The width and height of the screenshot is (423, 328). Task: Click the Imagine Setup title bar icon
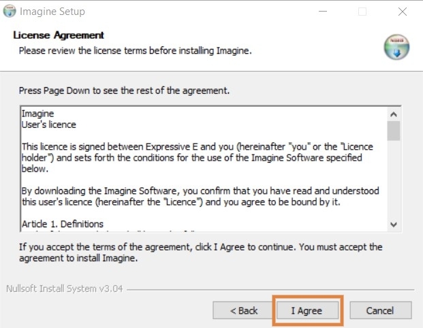pyautogui.click(x=9, y=12)
